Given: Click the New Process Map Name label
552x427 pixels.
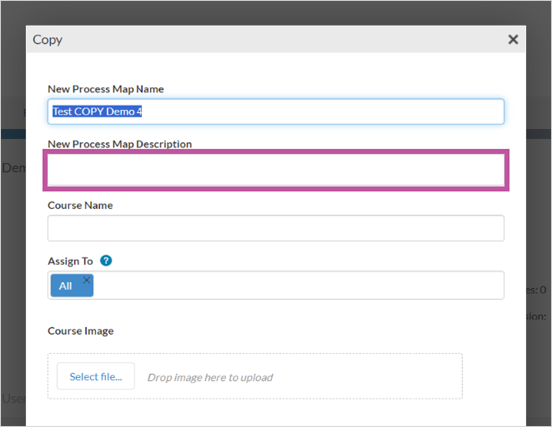Looking at the screenshot, I should tap(105, 89).
